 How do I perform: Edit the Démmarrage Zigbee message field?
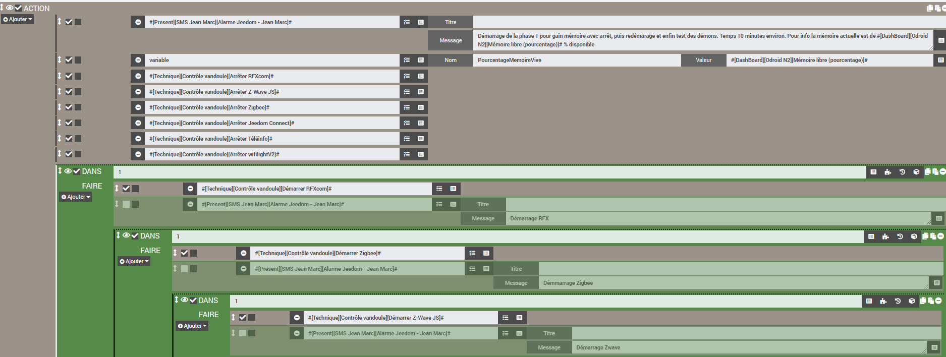pos(735,283)
